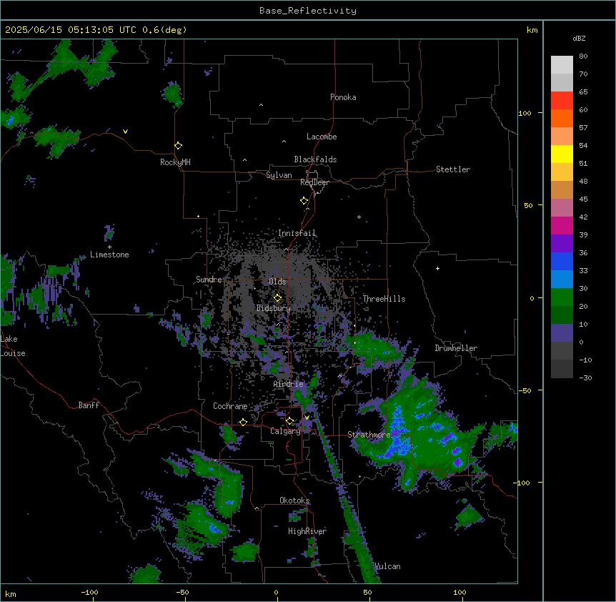Select the Blackfalds label
This screenshot has height=602, width=616.
coord(315,159)
